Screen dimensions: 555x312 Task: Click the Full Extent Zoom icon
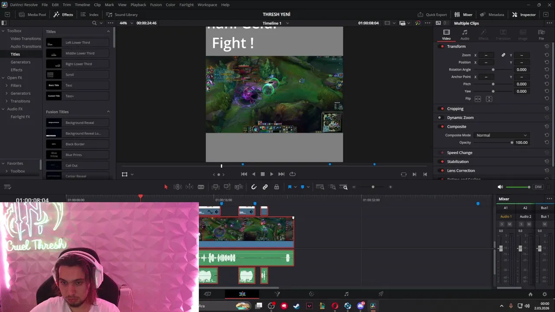click(320, 187)
